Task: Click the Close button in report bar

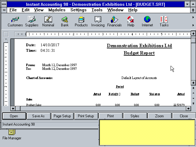Action: (184, 116)
